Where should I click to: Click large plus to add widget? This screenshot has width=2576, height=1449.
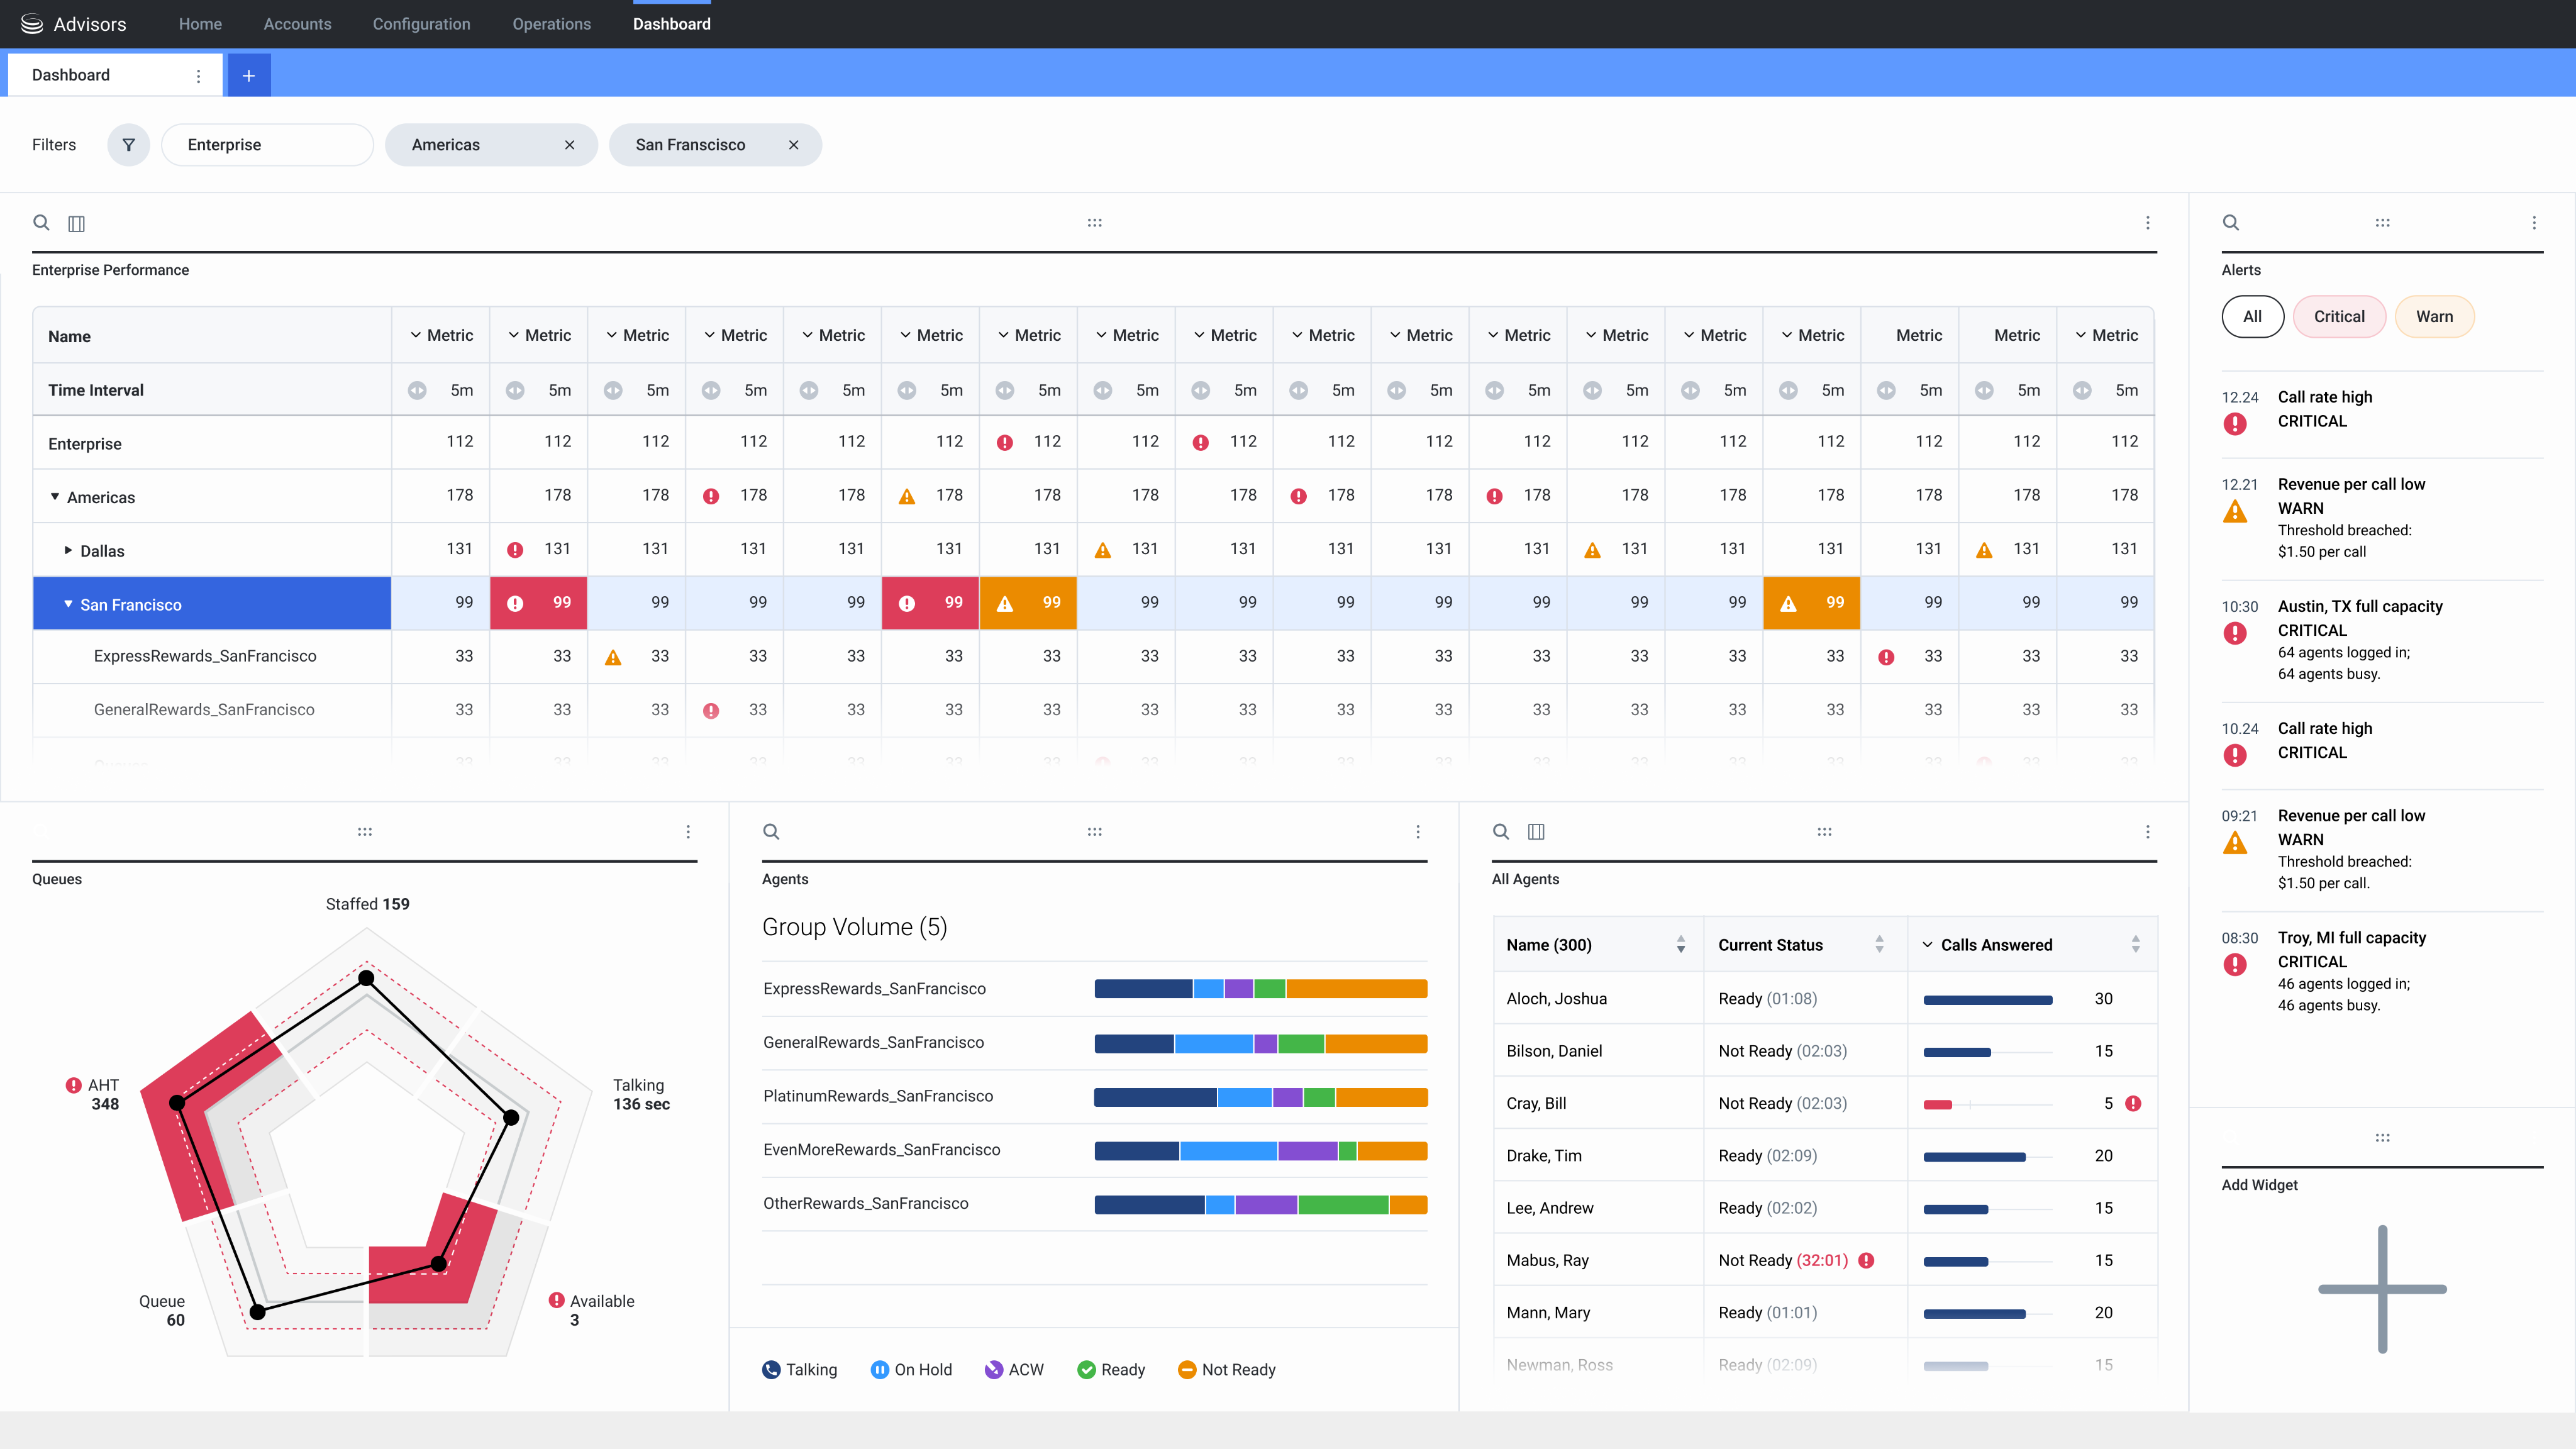[2382, 1289]
